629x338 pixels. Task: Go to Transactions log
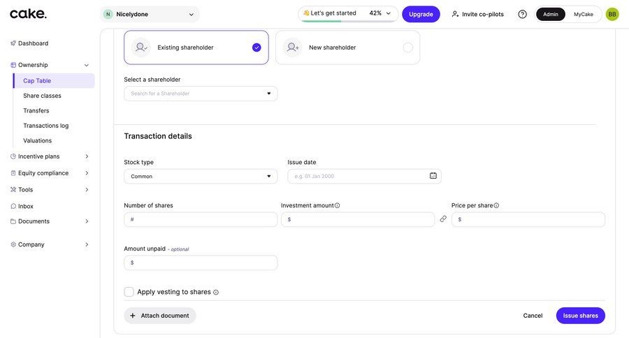45,126
